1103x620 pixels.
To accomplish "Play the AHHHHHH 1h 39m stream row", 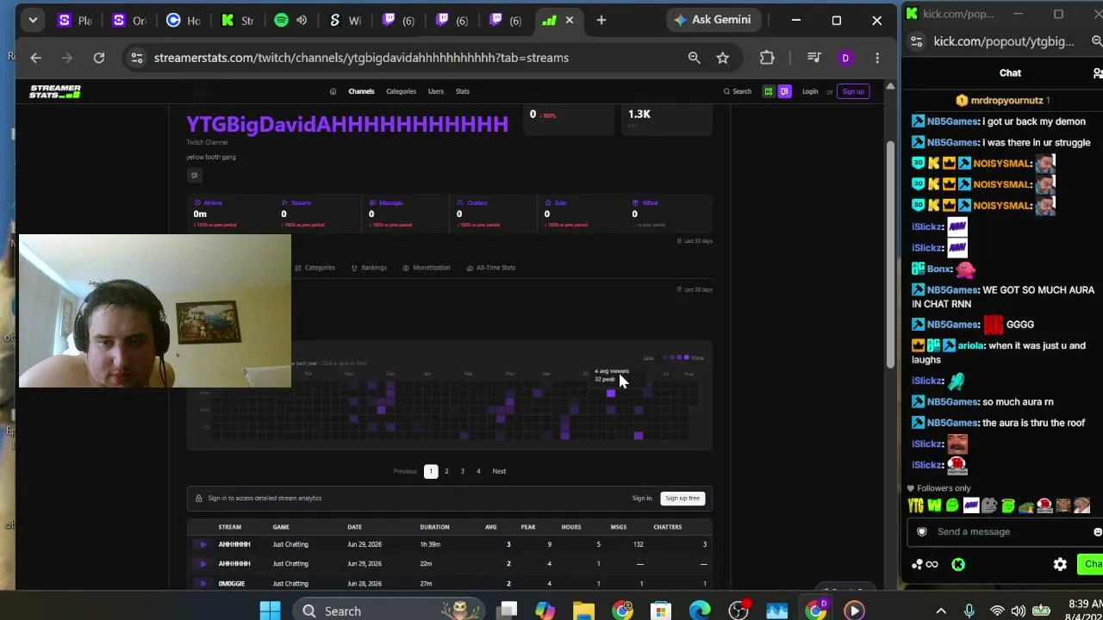I will pyautogui.click(x=203, y=544).
